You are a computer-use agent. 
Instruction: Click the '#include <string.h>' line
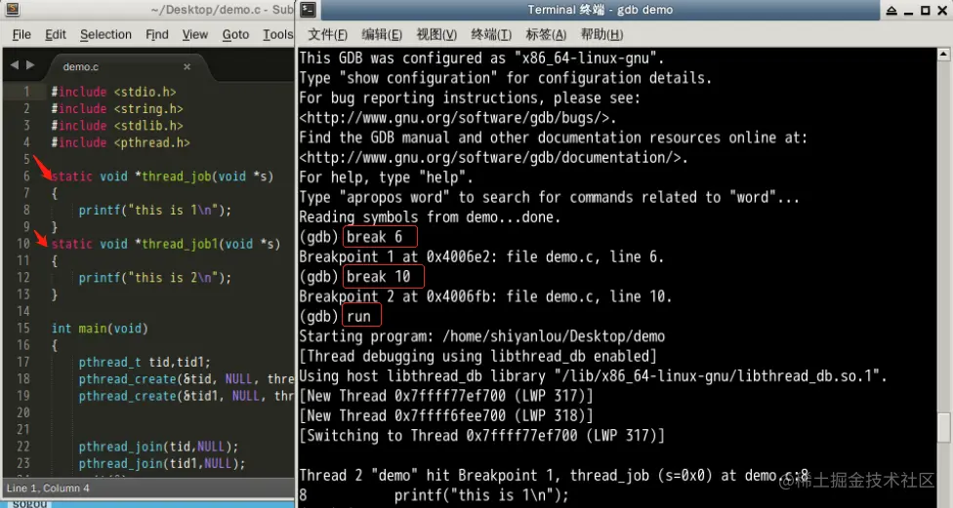point(117,108)
